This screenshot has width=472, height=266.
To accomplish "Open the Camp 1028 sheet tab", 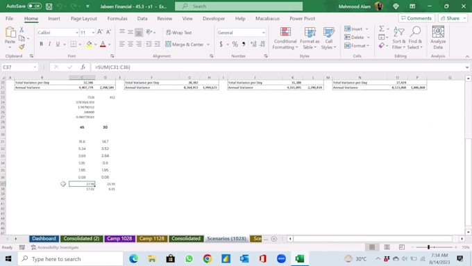I will click(119, 239).
